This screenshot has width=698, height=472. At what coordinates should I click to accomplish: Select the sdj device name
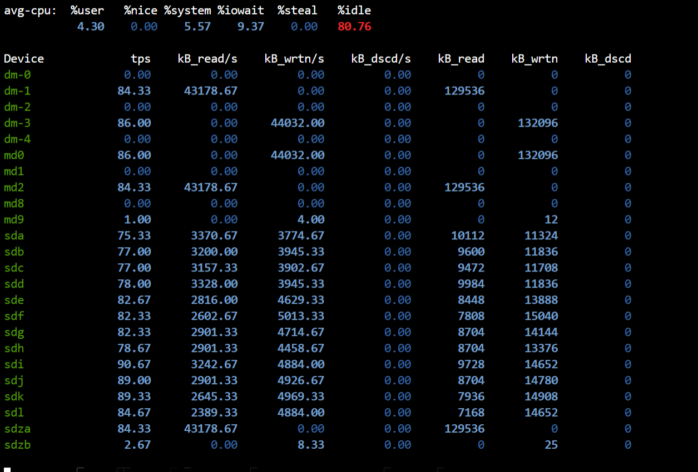(x=14, y=381)
